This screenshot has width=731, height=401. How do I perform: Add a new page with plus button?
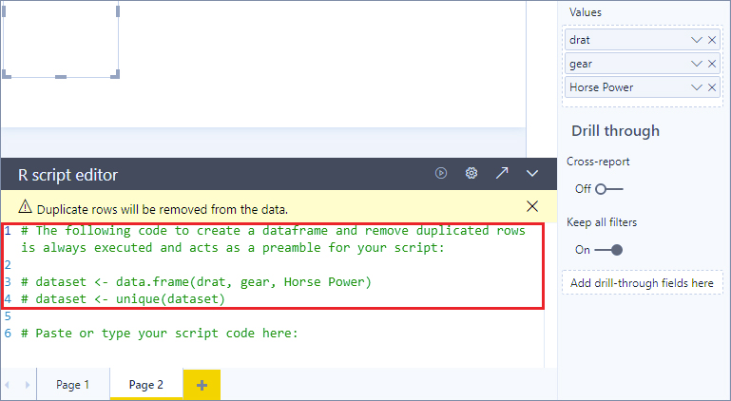[x=202, y=385]
